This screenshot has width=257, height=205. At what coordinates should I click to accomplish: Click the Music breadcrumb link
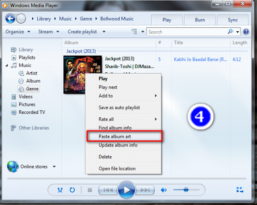[66, 19]
